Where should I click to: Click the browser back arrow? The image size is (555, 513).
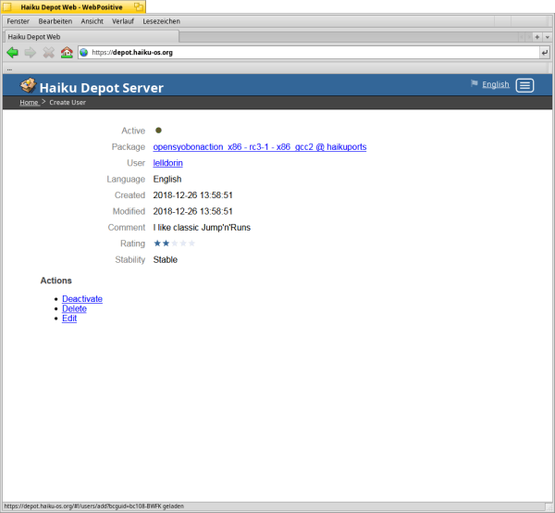pos(13,53)
